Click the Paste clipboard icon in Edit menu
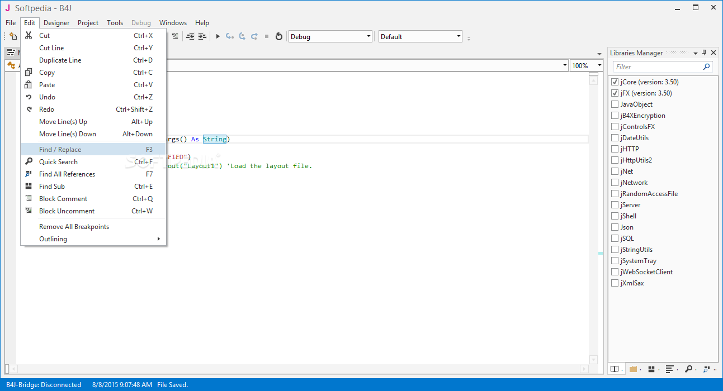This screenshot has height=391, width=723. (x=29, y=85)
